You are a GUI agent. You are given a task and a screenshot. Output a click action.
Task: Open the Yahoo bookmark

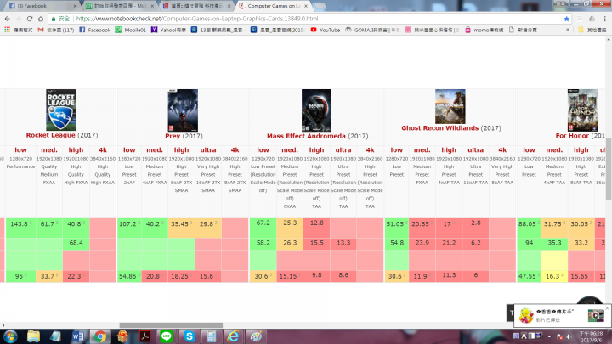[x=168, y=30]
